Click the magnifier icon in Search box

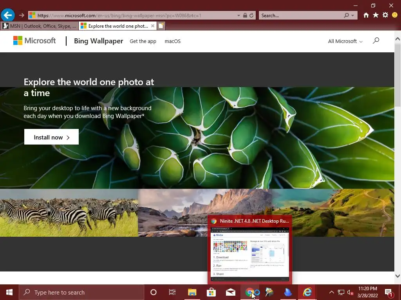pyautogui.click(x=346, y=15)
